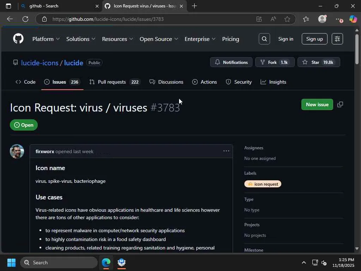Open the second pinned app on taskbar
Screen dimensions: 361x271
tap(122, 263)
